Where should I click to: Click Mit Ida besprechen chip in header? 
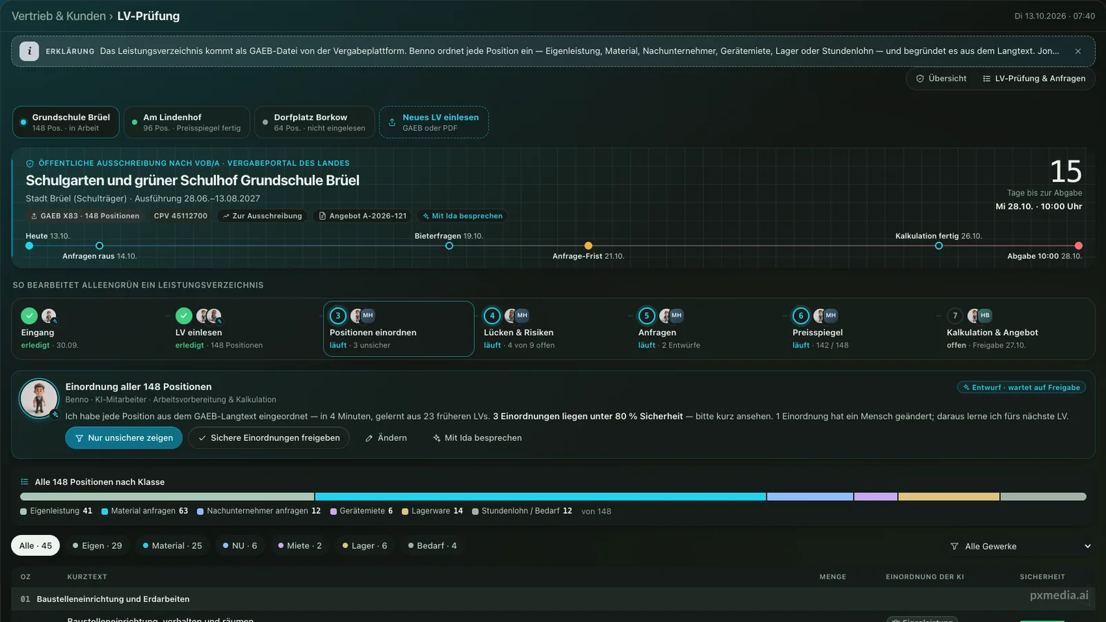462,216
